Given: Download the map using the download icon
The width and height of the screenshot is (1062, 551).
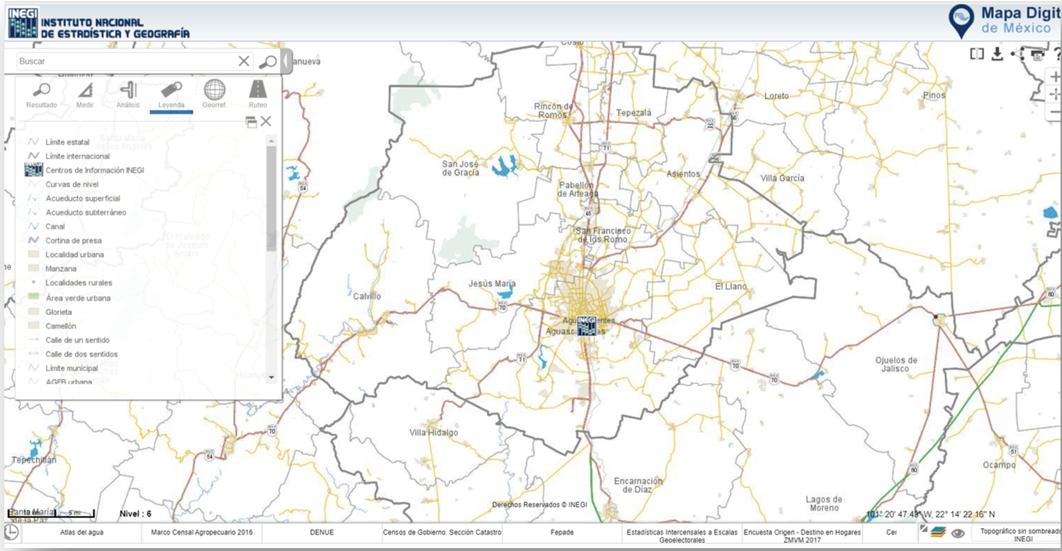Looking at the screenshot, I should [997, 54].
